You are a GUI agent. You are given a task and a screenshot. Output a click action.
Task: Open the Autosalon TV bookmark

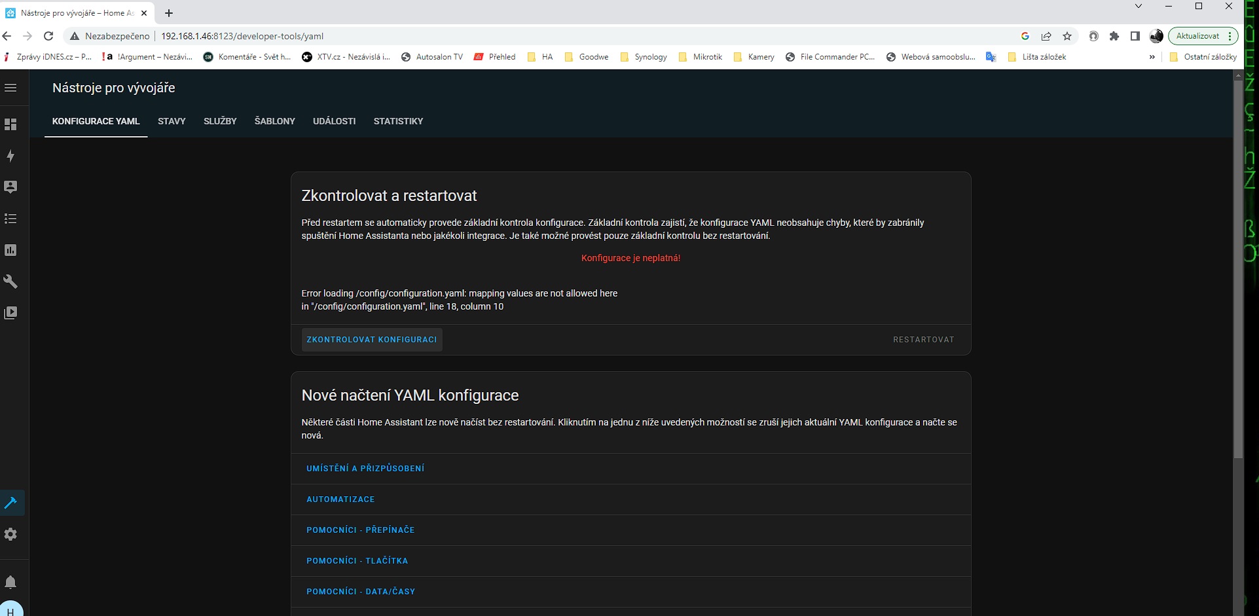[x=432, y=57]
